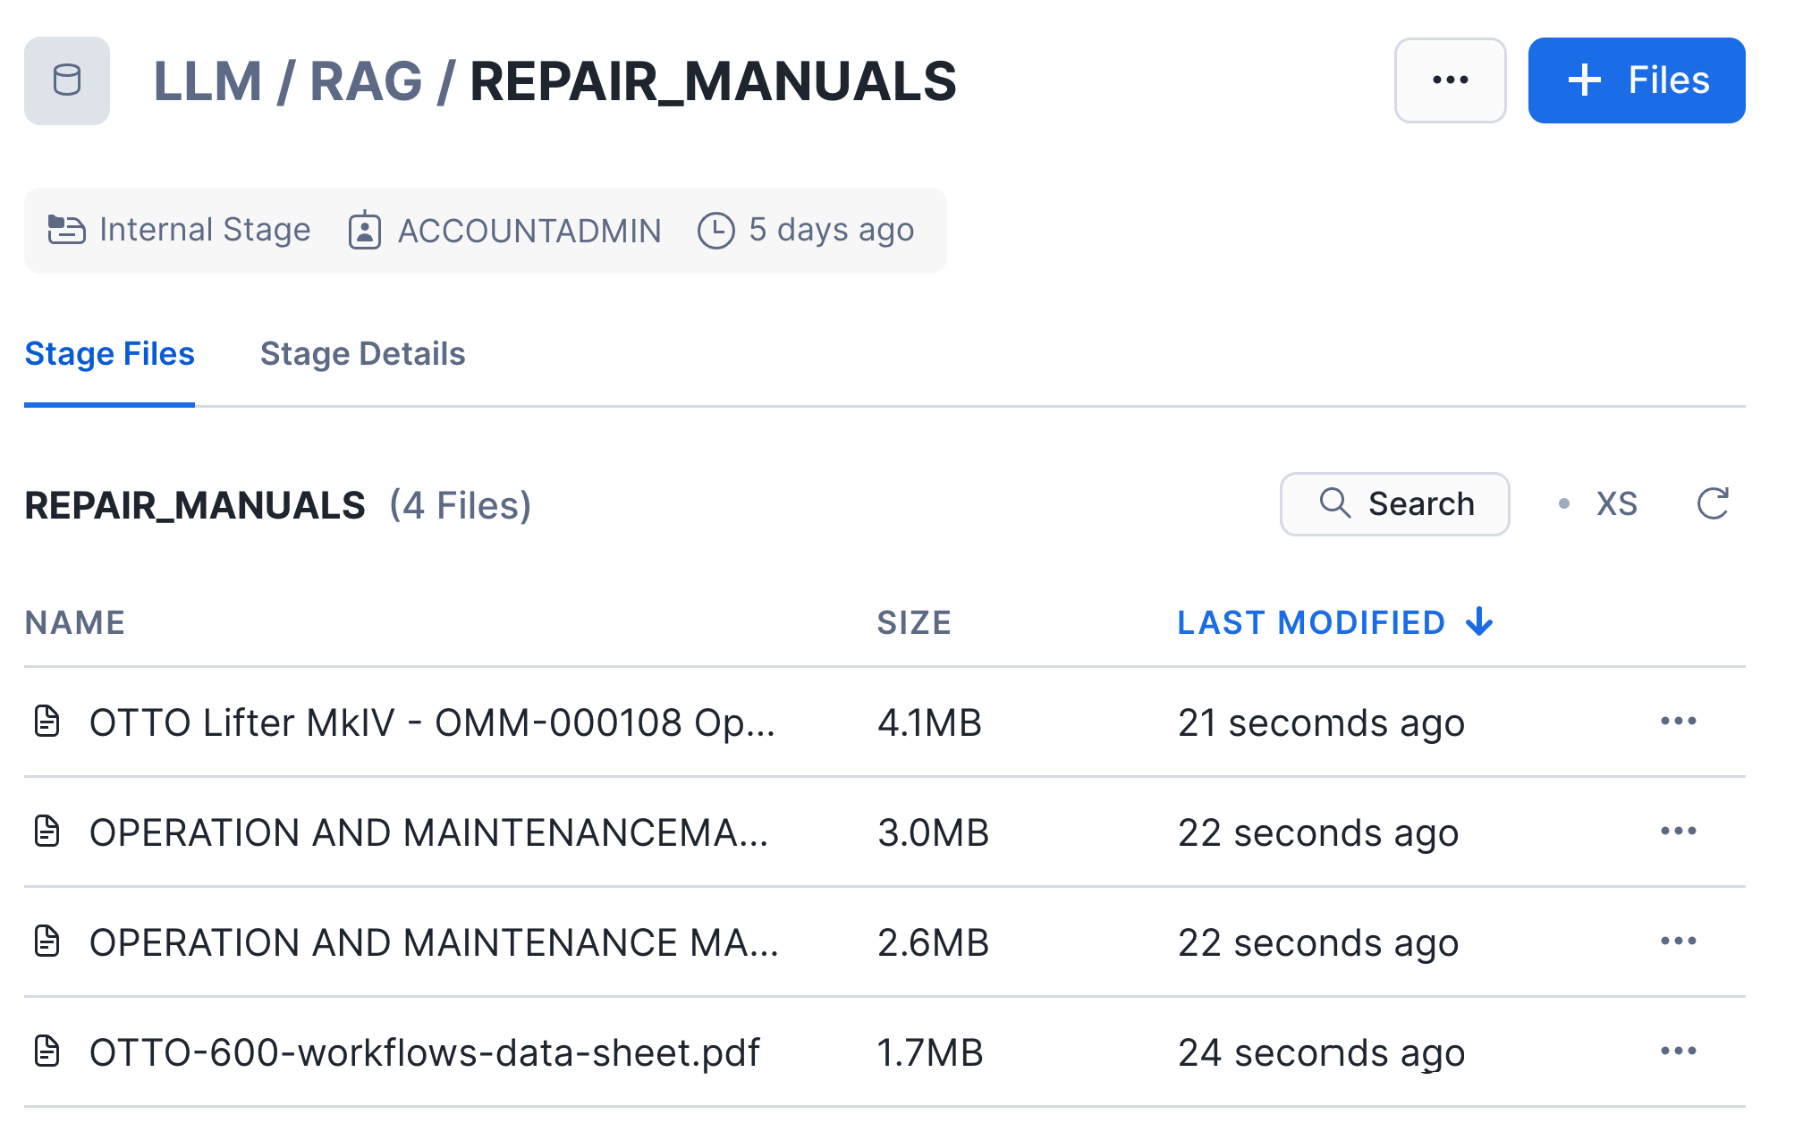Open options for 3.0MB OPERATION AND MAINTENANCEMA file
Image resolution: width=1803 pixels, height=1123 pixels.
click(1678, 832)
